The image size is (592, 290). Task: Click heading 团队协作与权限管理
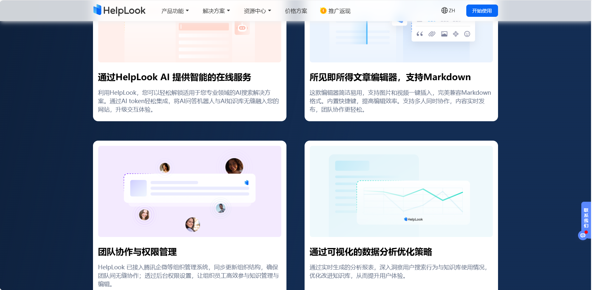[x=137, y=252]
